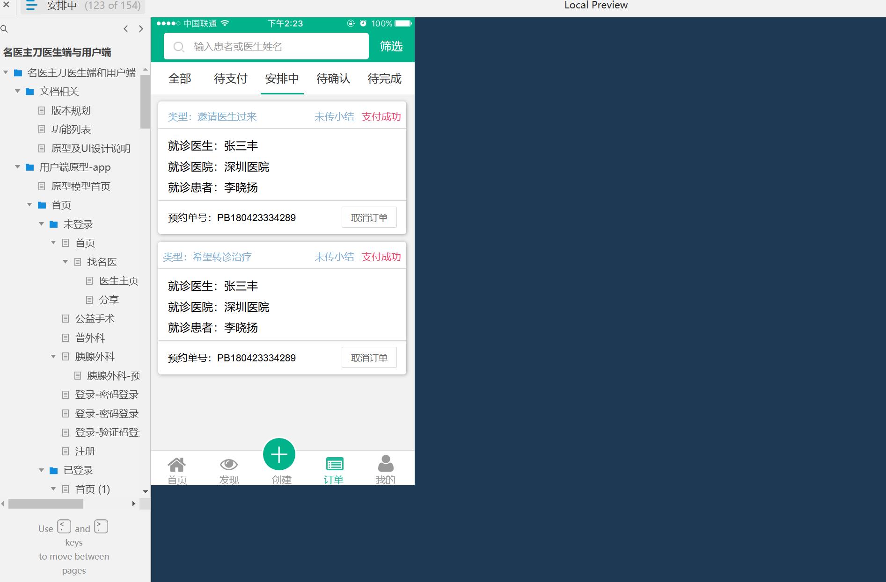Open the sitemap search magnifier icon
The height and width of the screenshot is (582, 886).
click(4, 29)
